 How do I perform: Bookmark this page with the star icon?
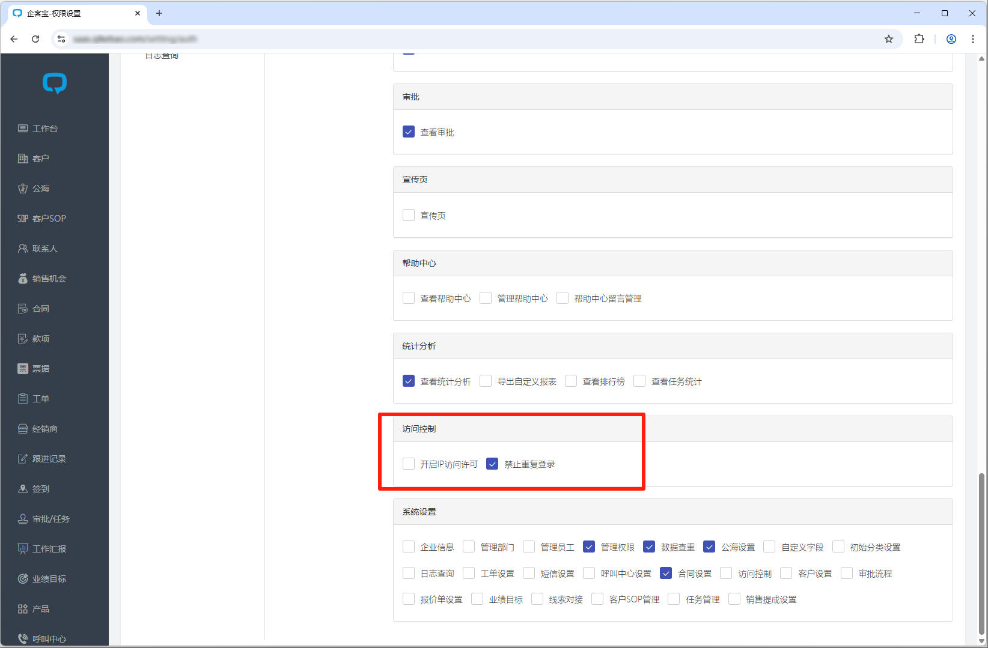pyautogui.click(x=889, y=39)
